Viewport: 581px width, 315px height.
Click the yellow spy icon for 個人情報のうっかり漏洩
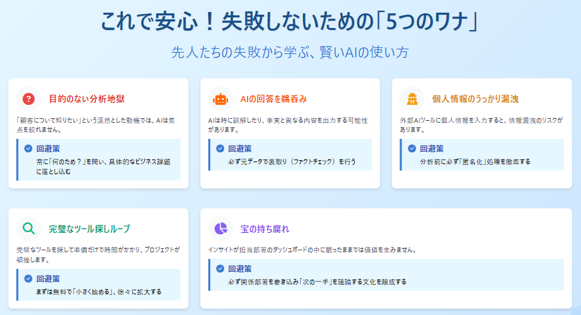coord(412,99)
